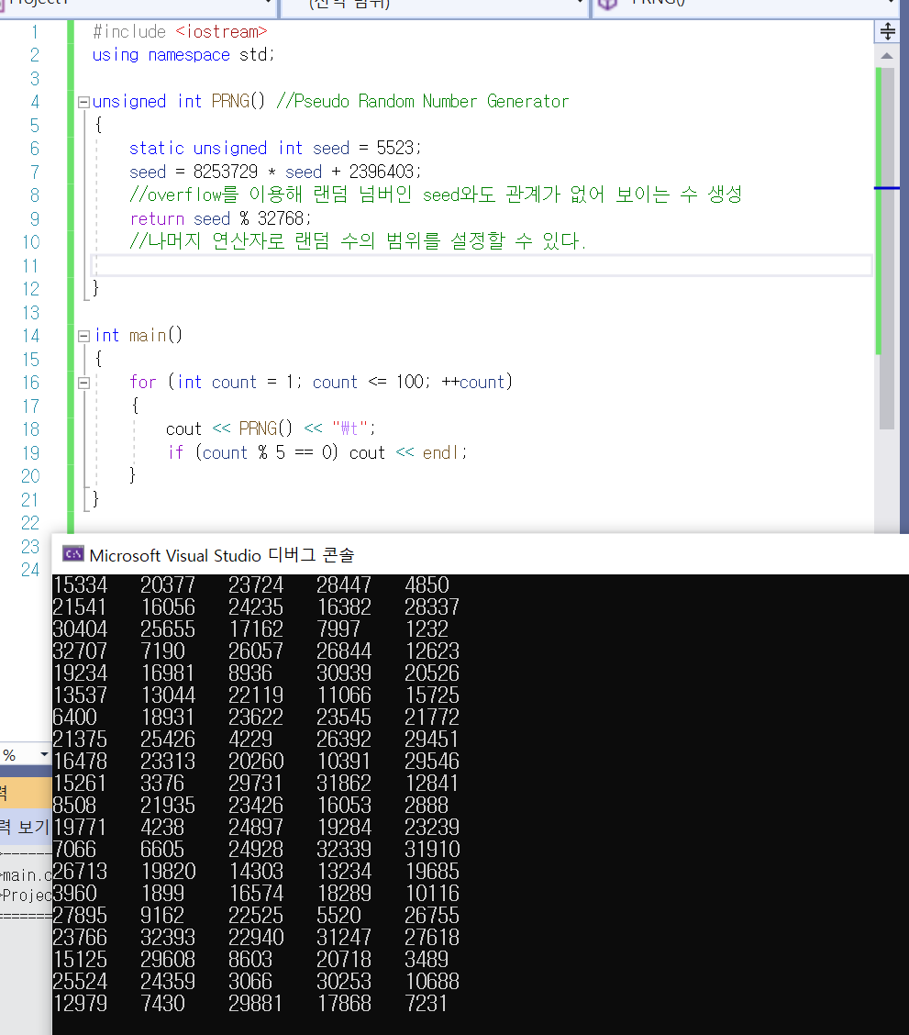
Task: Click console output value '31862'
Action: [x=344, y=784]
